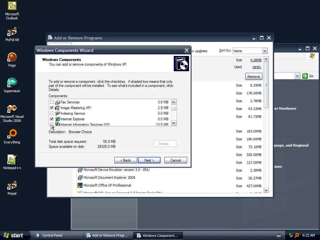Click the 4.26MB size link
The image size is (320, 240).
[x=256, y=60]
